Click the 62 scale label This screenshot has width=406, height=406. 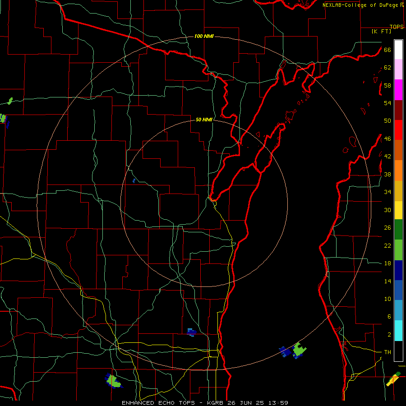pyautogui.click(x=388, y=68)
